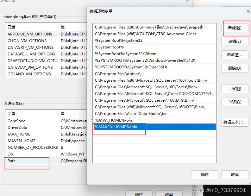
Task: Move entry up with 上移(U)
Action: pos(235,89)
